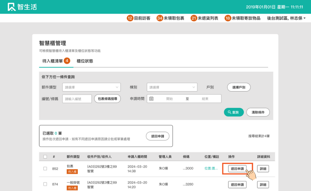
Task: Click the 智生活 logo in header
Action: pos(22,7)
